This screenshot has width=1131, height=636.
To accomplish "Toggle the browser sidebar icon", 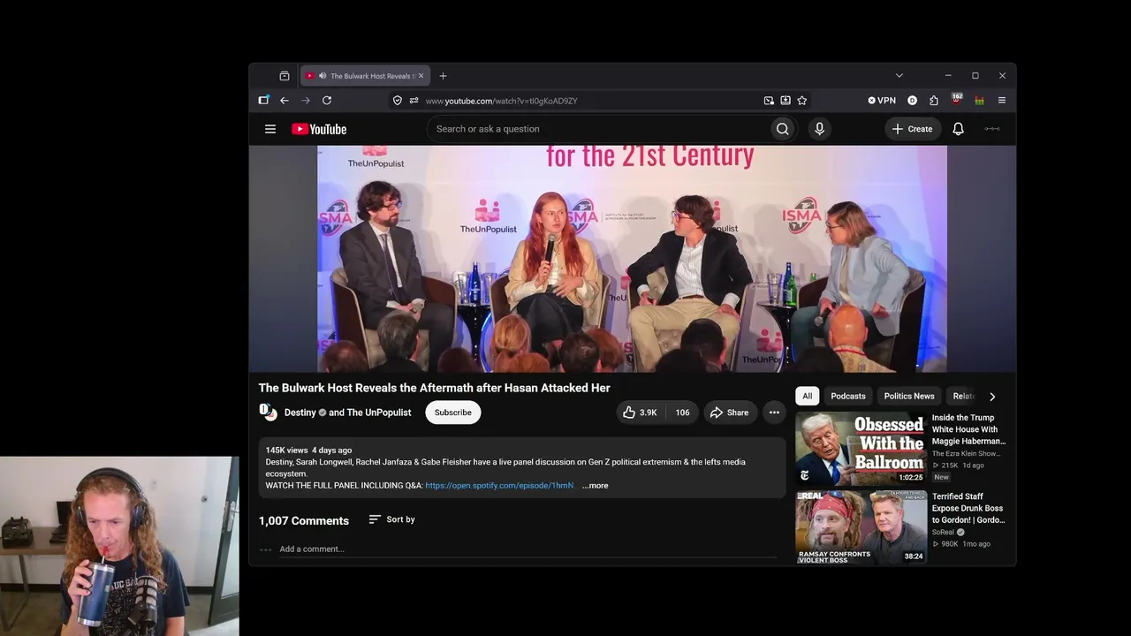I will pos(263,101).
